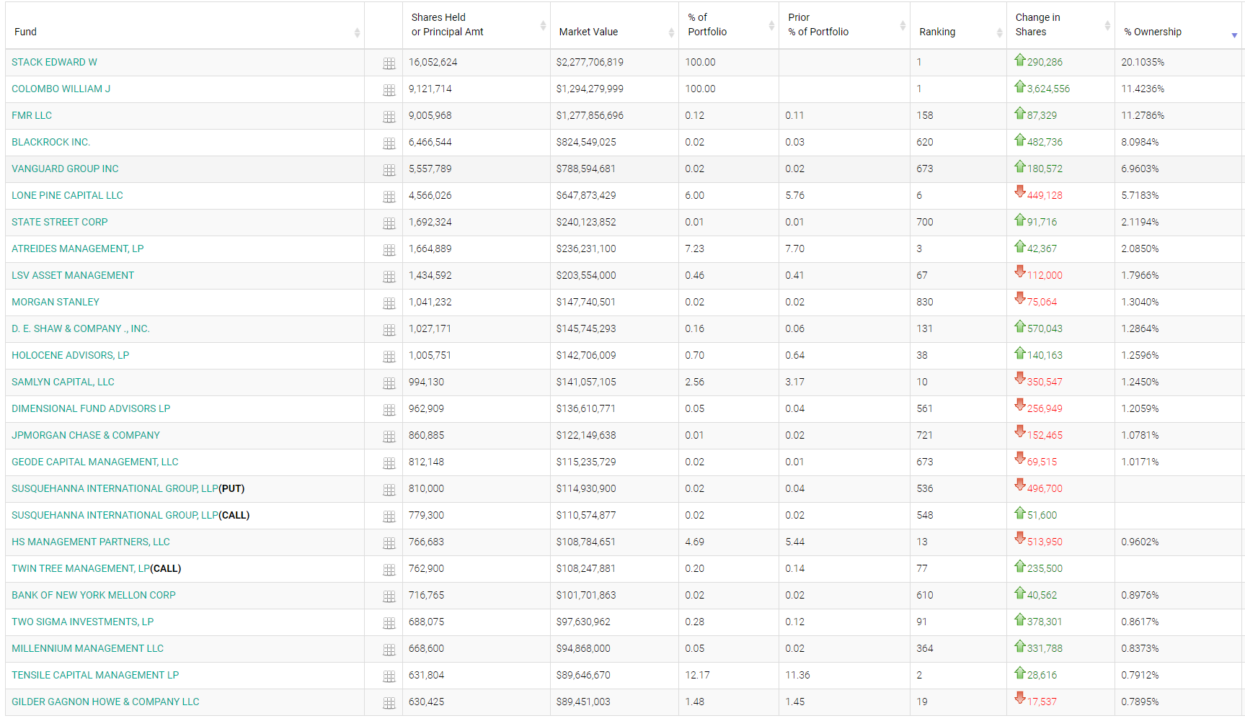Viewport: 1245px width, 721px height.
Task: Open grid icon for SUSQUEHANNA (PUT) row
Action: [389, 490]
